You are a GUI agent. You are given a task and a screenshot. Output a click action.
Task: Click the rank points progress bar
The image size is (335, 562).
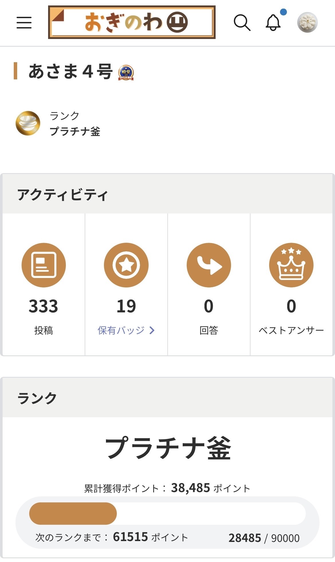(167, 513)
